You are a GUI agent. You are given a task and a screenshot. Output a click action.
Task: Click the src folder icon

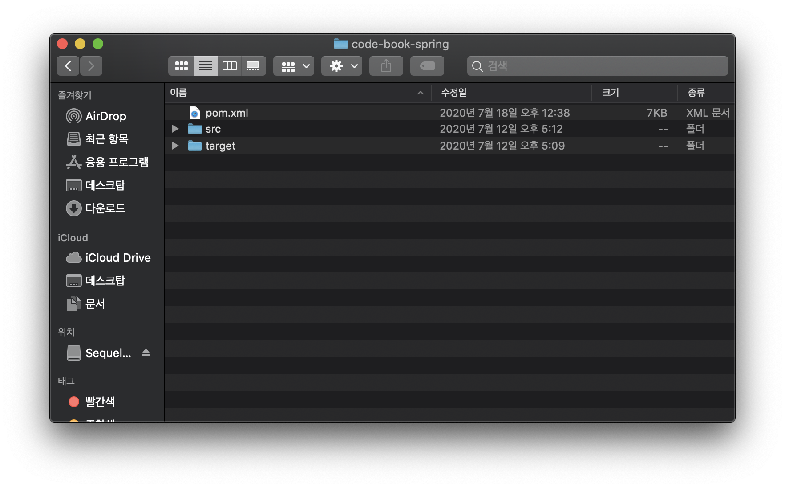point(195,129)
